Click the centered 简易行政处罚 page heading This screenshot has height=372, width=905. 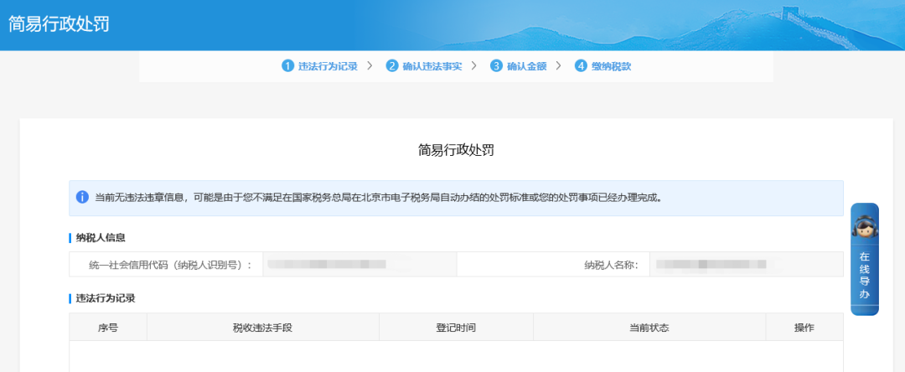[456, 151]
